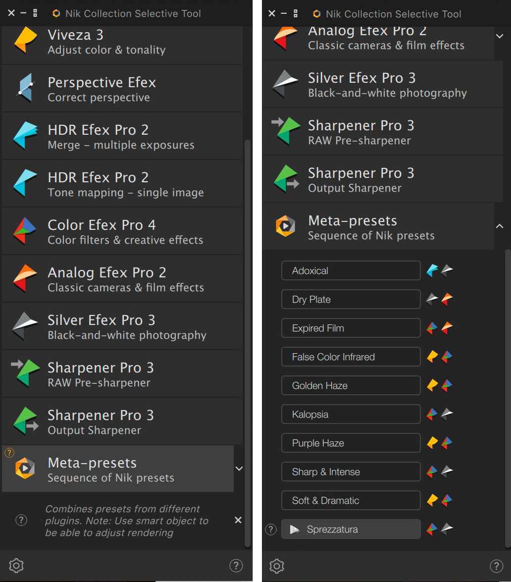Dismiss the smart object note with the X

pyautogui.click(x=238, y=520)
